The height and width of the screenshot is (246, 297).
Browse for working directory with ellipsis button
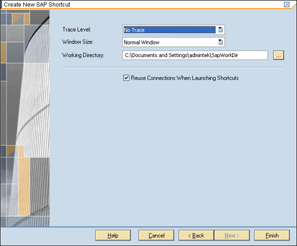pyautogui.click(x=279, y=55)
